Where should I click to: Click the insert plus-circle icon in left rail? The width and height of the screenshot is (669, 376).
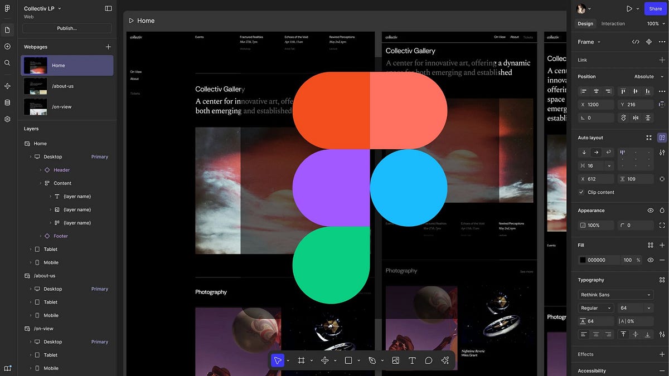click(x=7, y=47)
